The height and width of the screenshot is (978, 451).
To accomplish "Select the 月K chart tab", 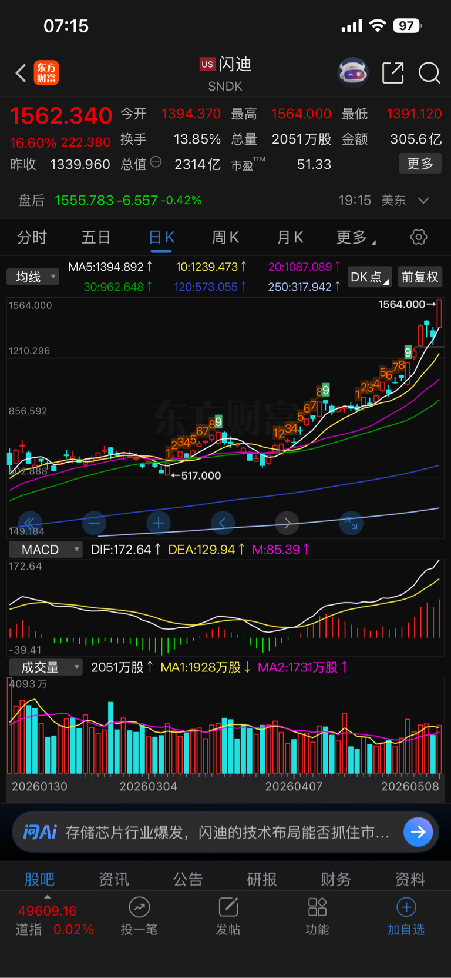I will coord(290,237).
